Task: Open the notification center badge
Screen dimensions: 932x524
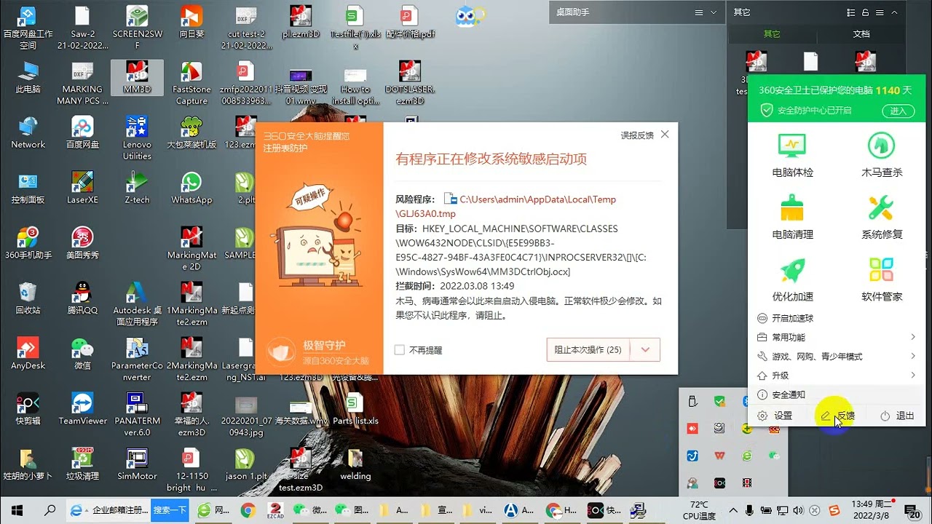Action: click(912, 510)
